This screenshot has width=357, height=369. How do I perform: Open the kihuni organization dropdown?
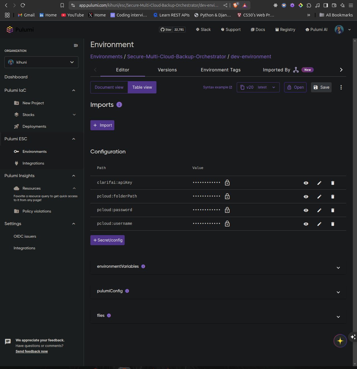[x=41, y=62]
